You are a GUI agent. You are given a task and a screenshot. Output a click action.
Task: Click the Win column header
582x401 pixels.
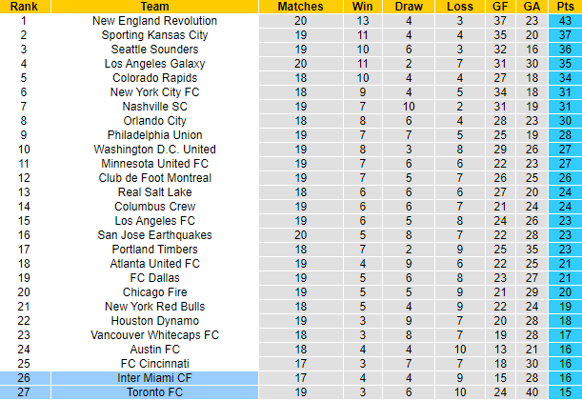pyautogui.click(x=362, y=7)
